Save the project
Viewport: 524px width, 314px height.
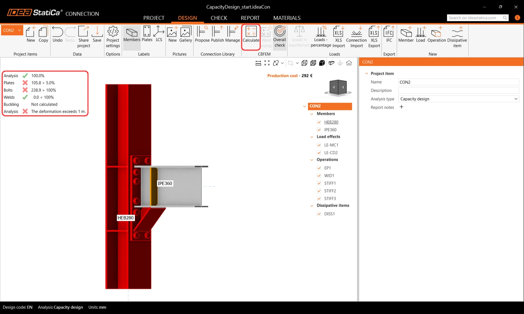(x=97, y=34)
